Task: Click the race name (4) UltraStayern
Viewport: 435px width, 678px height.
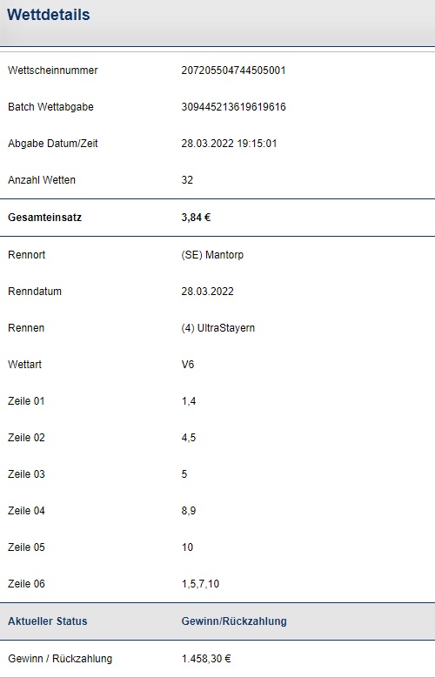Action: point(217,328)
